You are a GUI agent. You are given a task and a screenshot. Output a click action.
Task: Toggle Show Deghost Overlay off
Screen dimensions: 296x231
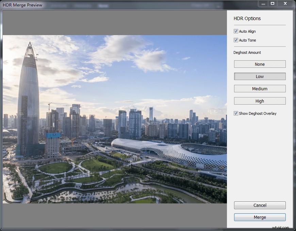(x=236, y=113)
